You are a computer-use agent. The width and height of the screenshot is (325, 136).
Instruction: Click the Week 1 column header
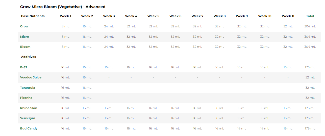(65, 16)
